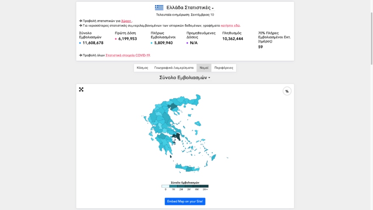373x210 pixels.
Task: Select the Γεωγραφικά Διαμερίσματα tab
Action: point(174,68)
